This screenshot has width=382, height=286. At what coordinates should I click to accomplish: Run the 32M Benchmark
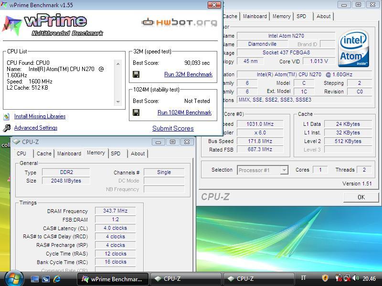pos(188,74)
